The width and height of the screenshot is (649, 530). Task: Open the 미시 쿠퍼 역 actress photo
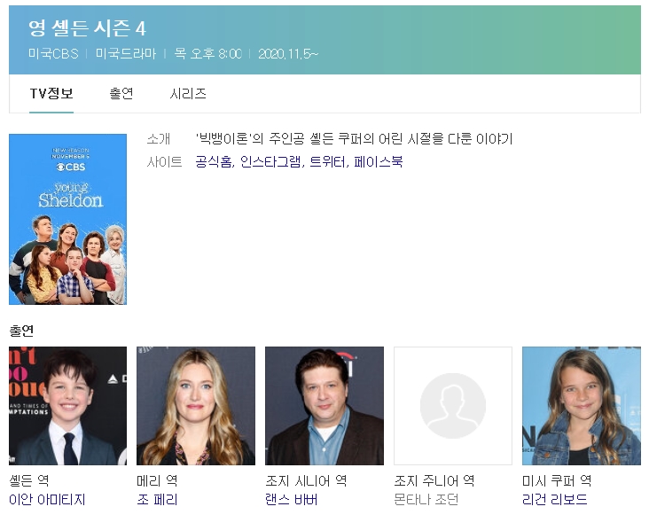tap(581, 406)
